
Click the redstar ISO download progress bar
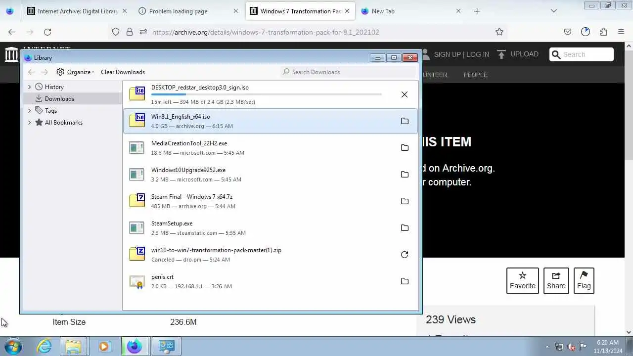[x=267, y=94]
